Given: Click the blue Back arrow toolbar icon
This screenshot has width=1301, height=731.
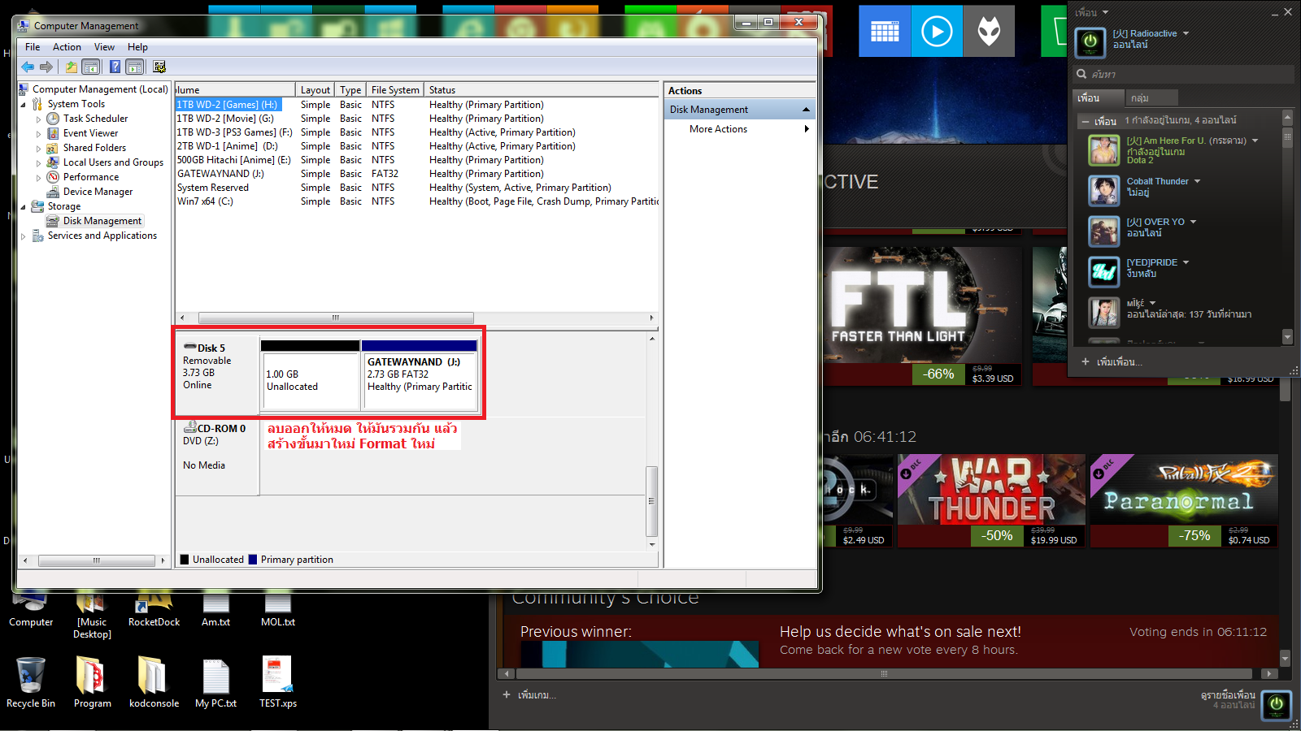Looking at the screenshot, I should tap(28, 67).
